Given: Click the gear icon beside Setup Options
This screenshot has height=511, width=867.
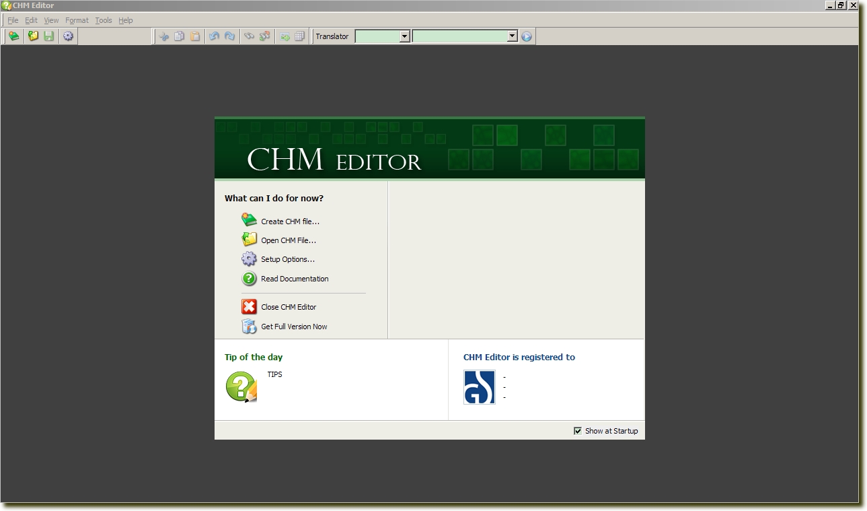Looking at the screenshot, I should point(250,259).
